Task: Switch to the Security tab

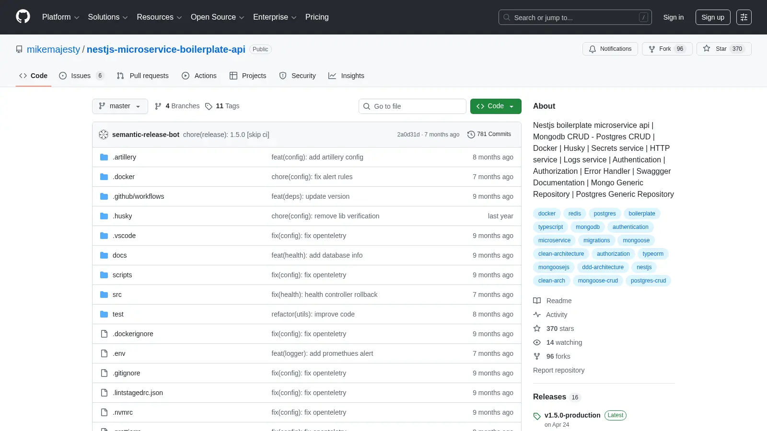Action: (297, 76)
